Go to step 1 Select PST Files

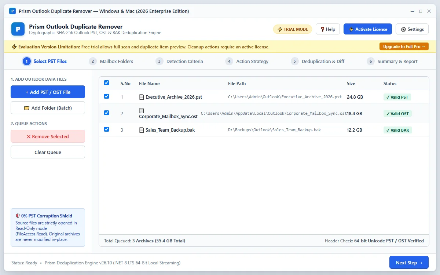point(45,61)
